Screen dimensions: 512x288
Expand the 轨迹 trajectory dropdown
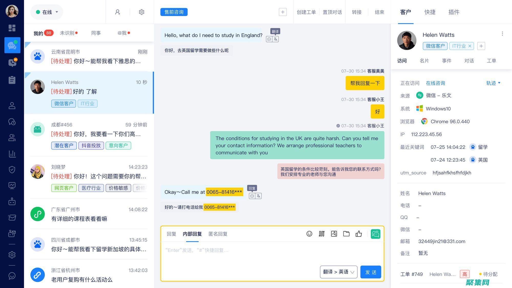pos(493,83)
